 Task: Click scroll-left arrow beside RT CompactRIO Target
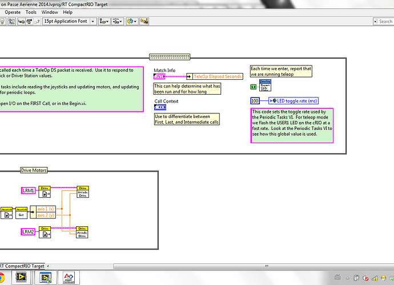[48, 266]
